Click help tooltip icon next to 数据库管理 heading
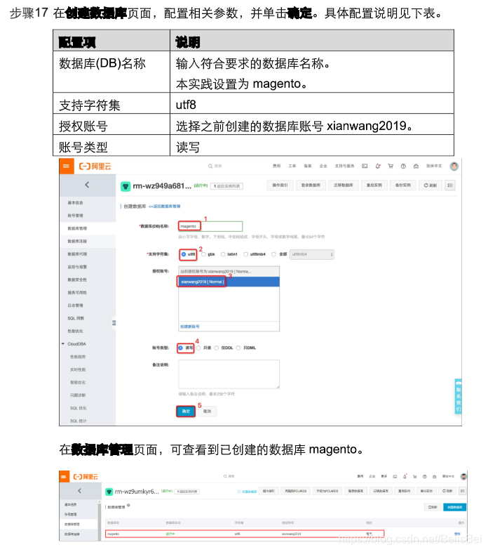The height and width of the screenshot is (552, 488). click(x=128, y=505)
